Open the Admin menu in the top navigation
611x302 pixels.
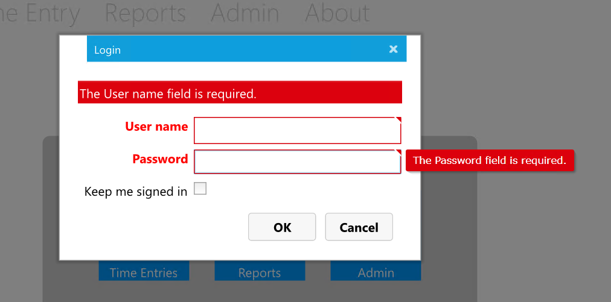(x=245, y=13)
